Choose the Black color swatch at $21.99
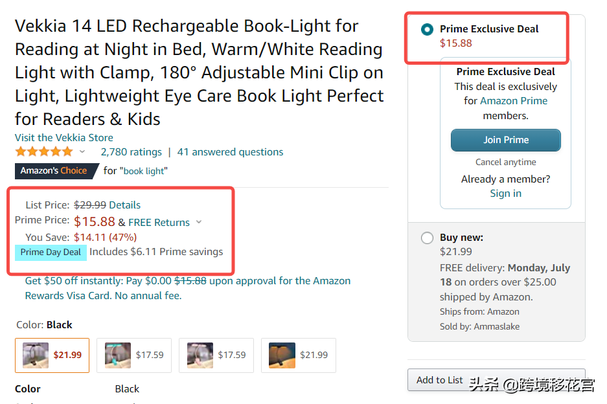 click(x=52, y=355)
